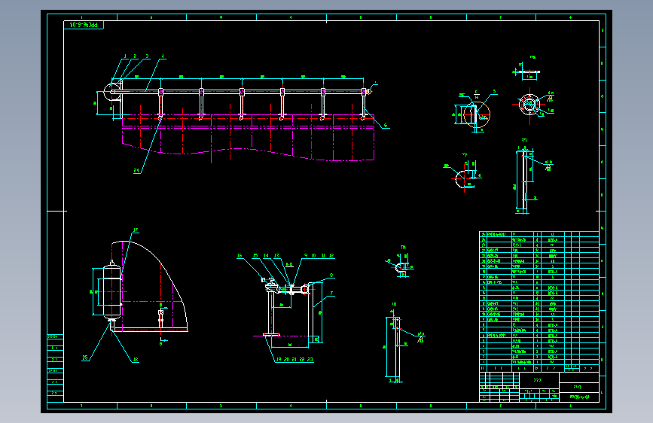
Task: Click the mirrored drawing number box at top-left
Action: pyautogui.click(x=84, y=25)
